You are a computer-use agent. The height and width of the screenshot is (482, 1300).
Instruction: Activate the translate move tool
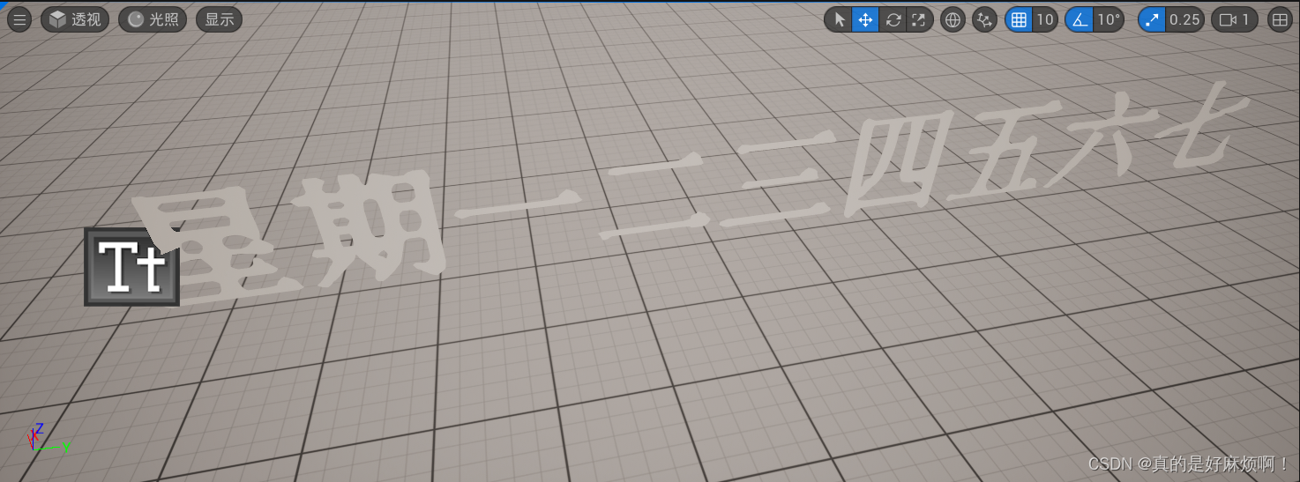click(865, 19)
